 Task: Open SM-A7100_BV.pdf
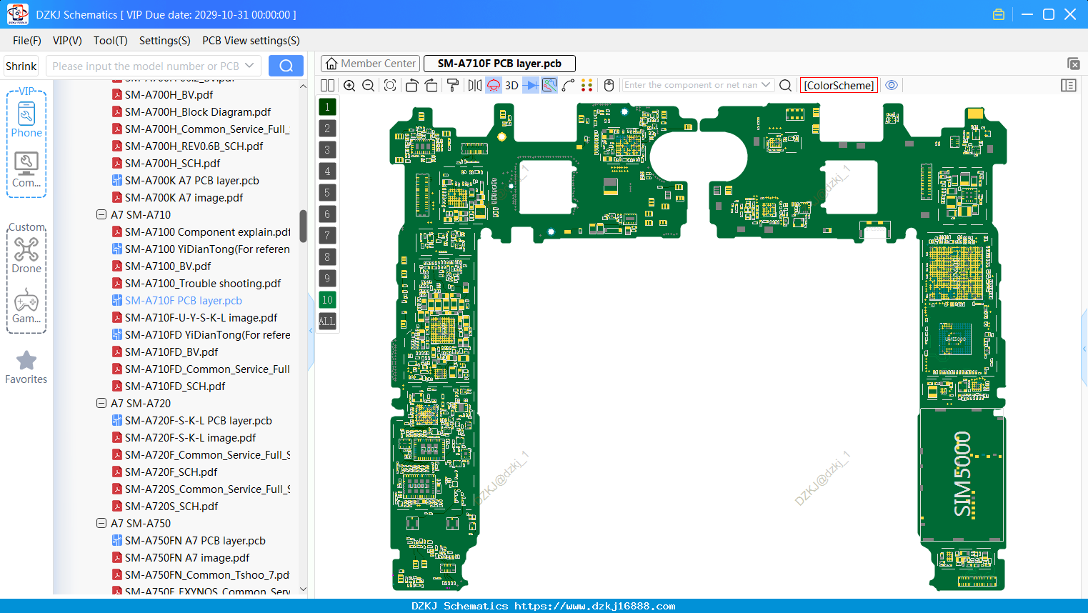[168, 266]
